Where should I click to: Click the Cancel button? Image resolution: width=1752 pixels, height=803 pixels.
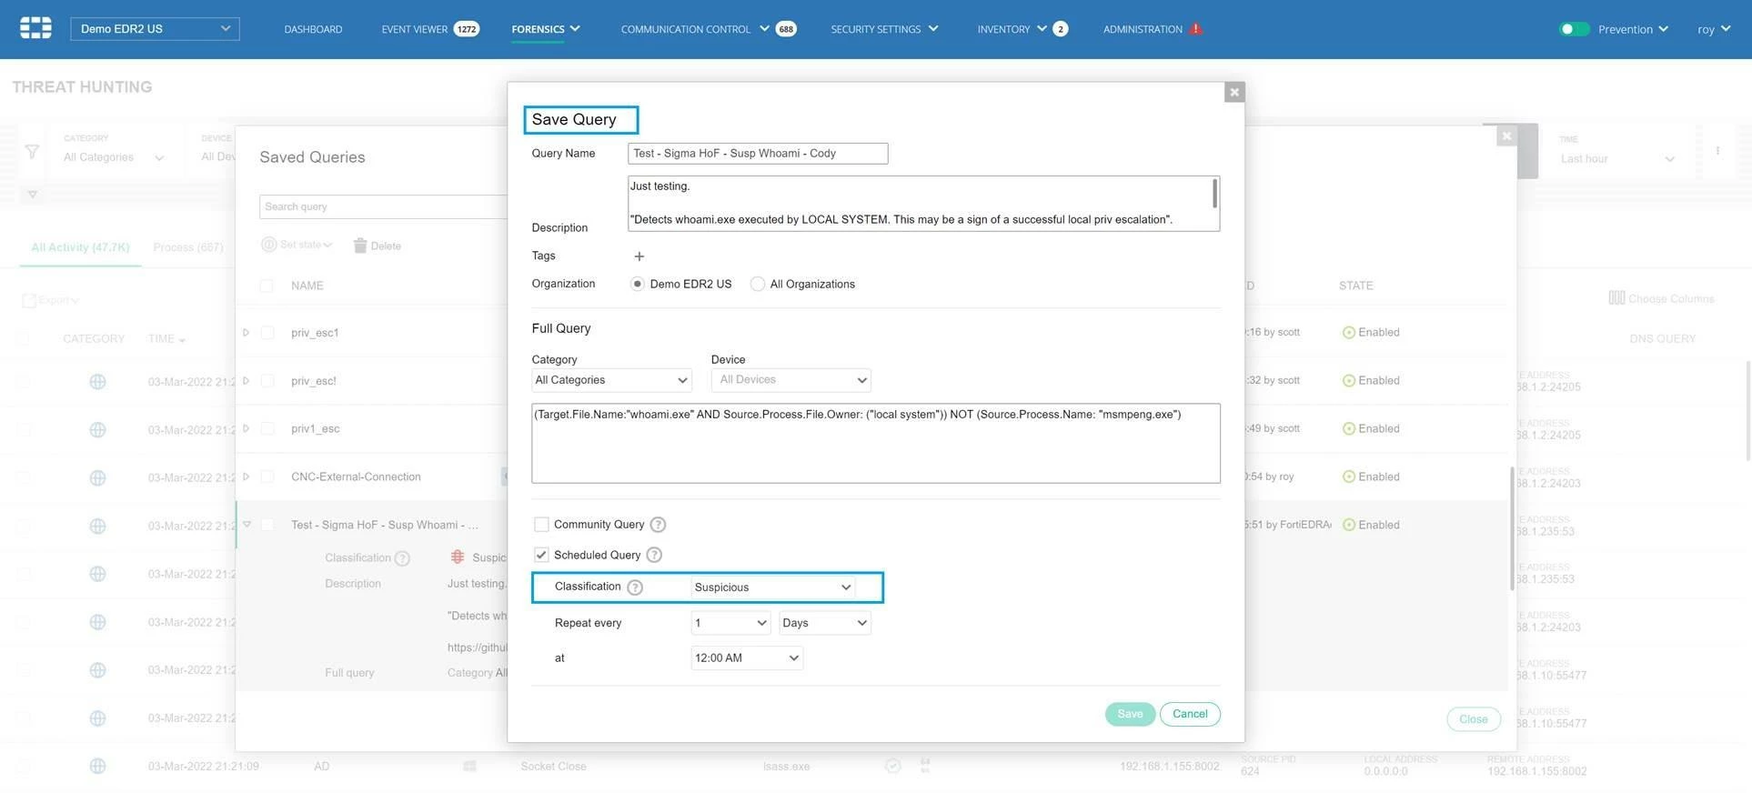point(1190,714)
